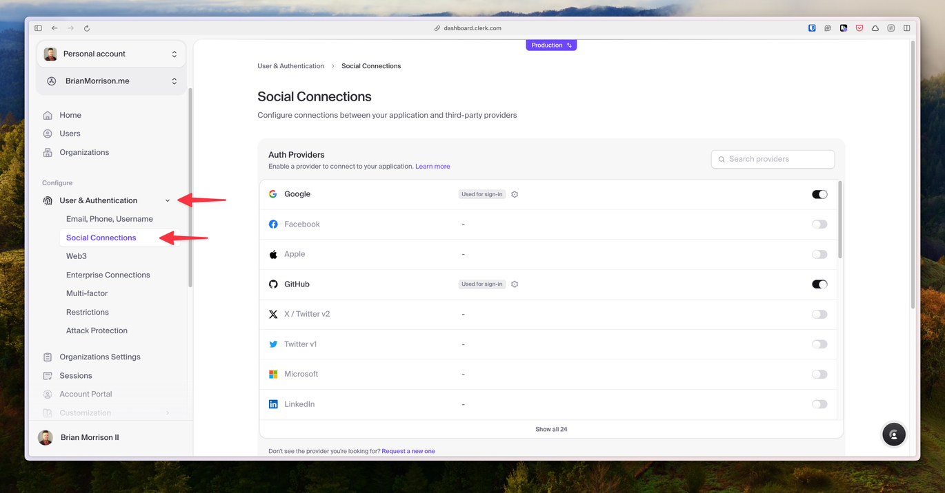The height and width of the screenshot is (493, 945).
Task: Click the LinkedIn logo icon
Action: 273,404
